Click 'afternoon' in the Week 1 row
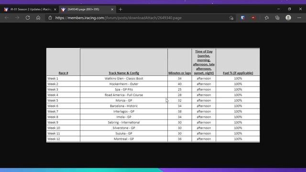Screen dimensions: 306x172 click(x=204, y=78)
